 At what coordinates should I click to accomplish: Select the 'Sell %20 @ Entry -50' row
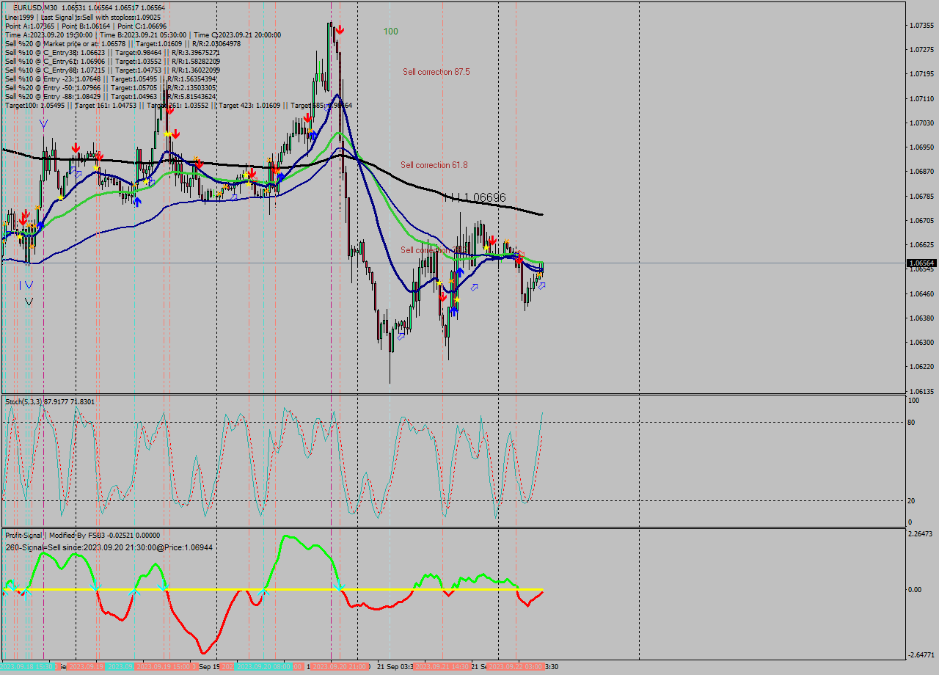point(110,87)
